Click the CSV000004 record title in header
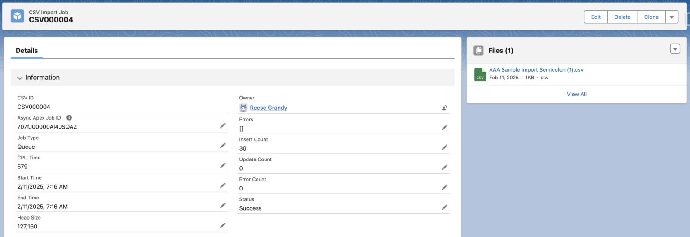The width and height of the screenshot is (690, 237). (x=51, y=20)
